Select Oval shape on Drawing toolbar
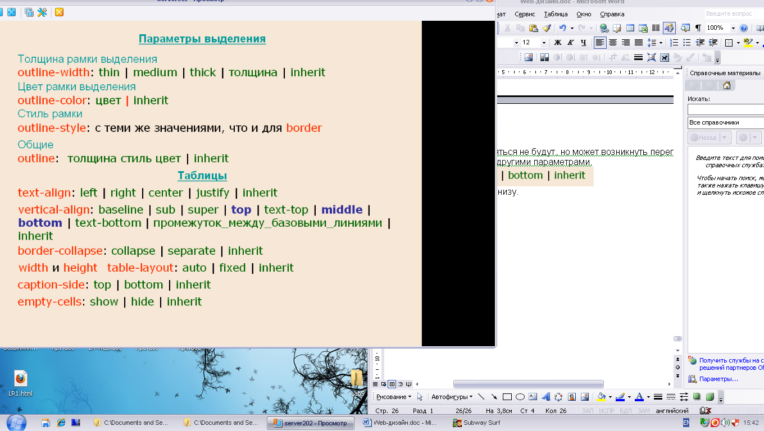The image size is (764, 431). click(520, 397)
